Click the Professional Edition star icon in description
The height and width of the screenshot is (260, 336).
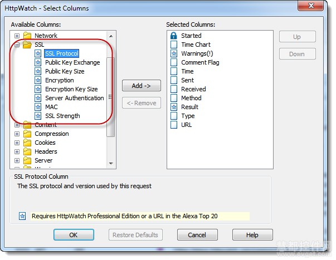click(x=22, y=216)
